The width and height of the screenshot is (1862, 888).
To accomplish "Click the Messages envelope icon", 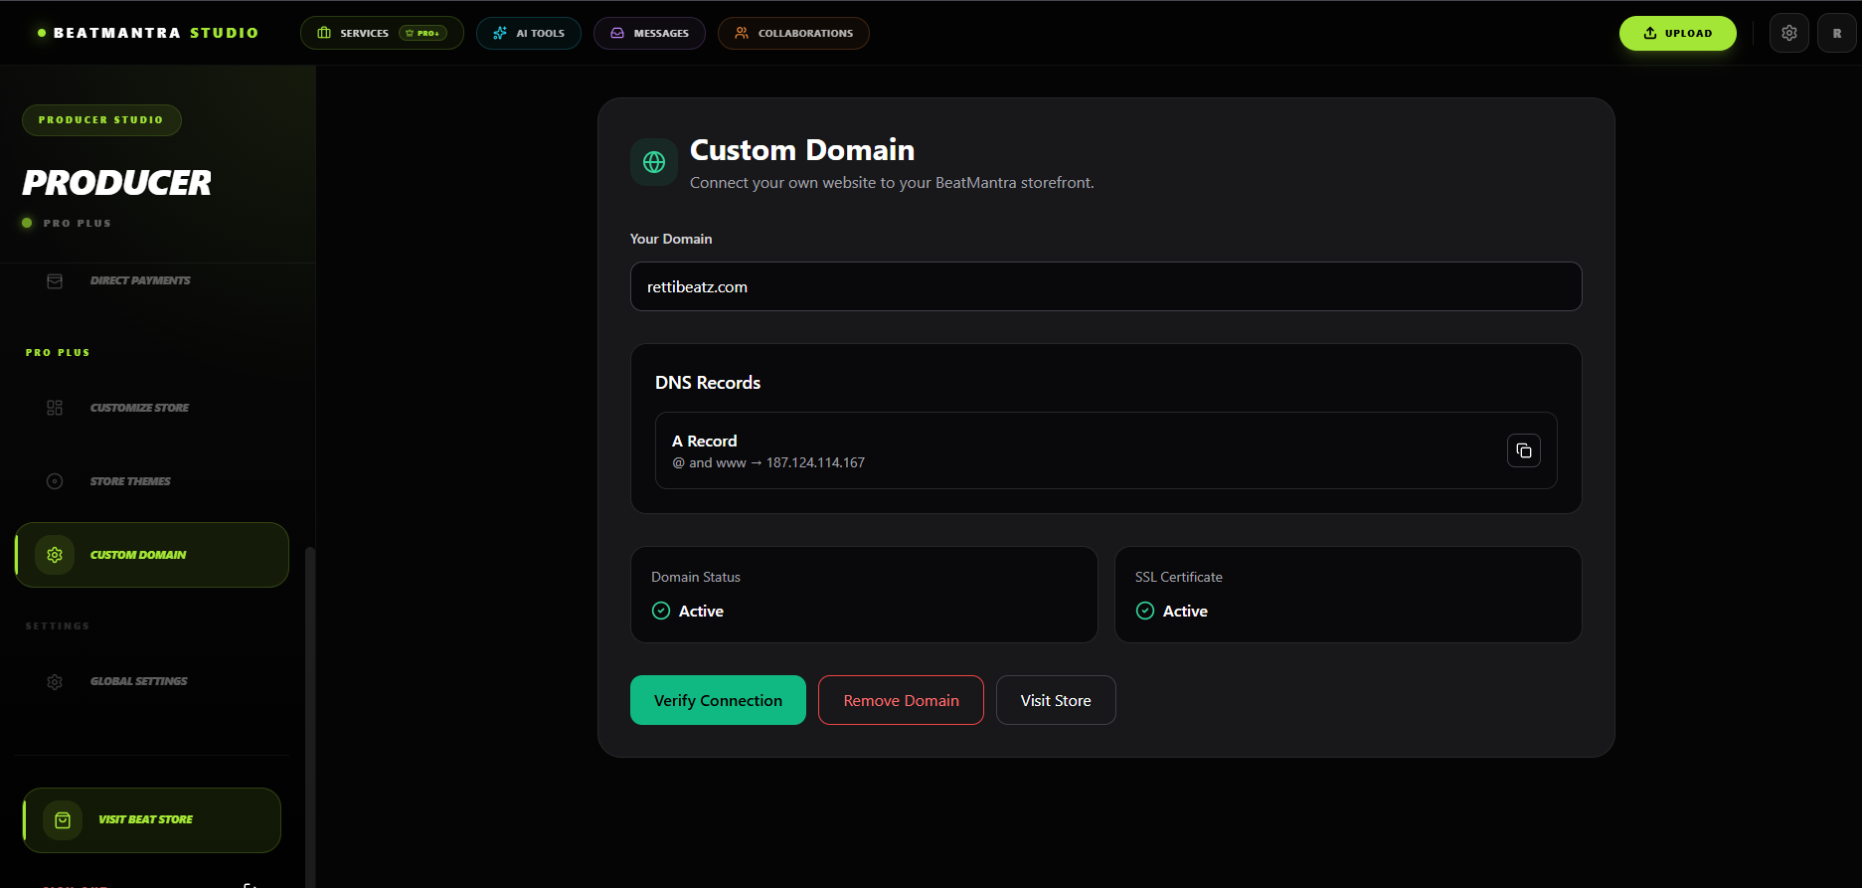I will tap(617, 33).
